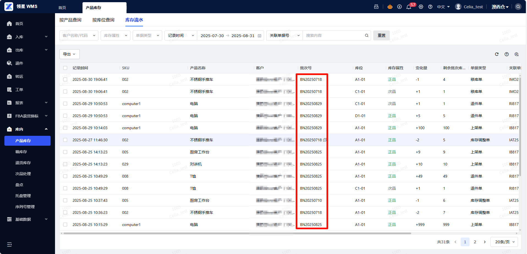Screen dimensions: 527x254
Task: Open the notifications bell with 57 badge
Action: coord(409,7)
